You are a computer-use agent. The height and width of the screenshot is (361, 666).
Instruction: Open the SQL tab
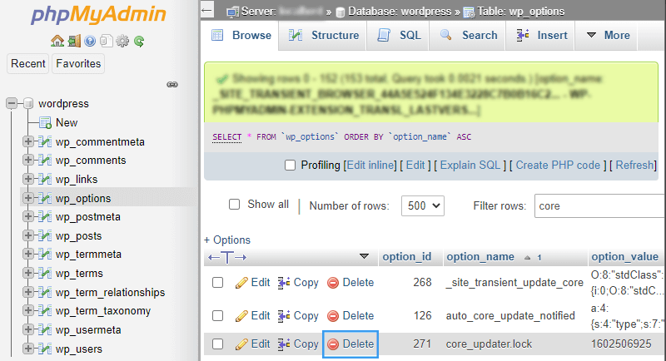coord(398,35)
